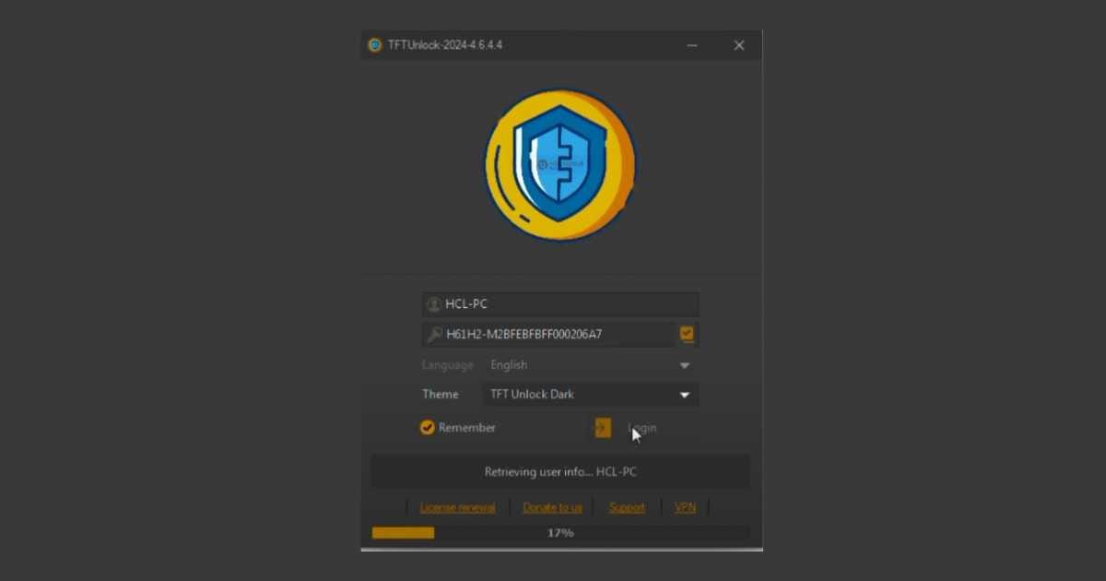1106x581 pixels.
Task: Click the 17% progress bar
Action: 560,533
